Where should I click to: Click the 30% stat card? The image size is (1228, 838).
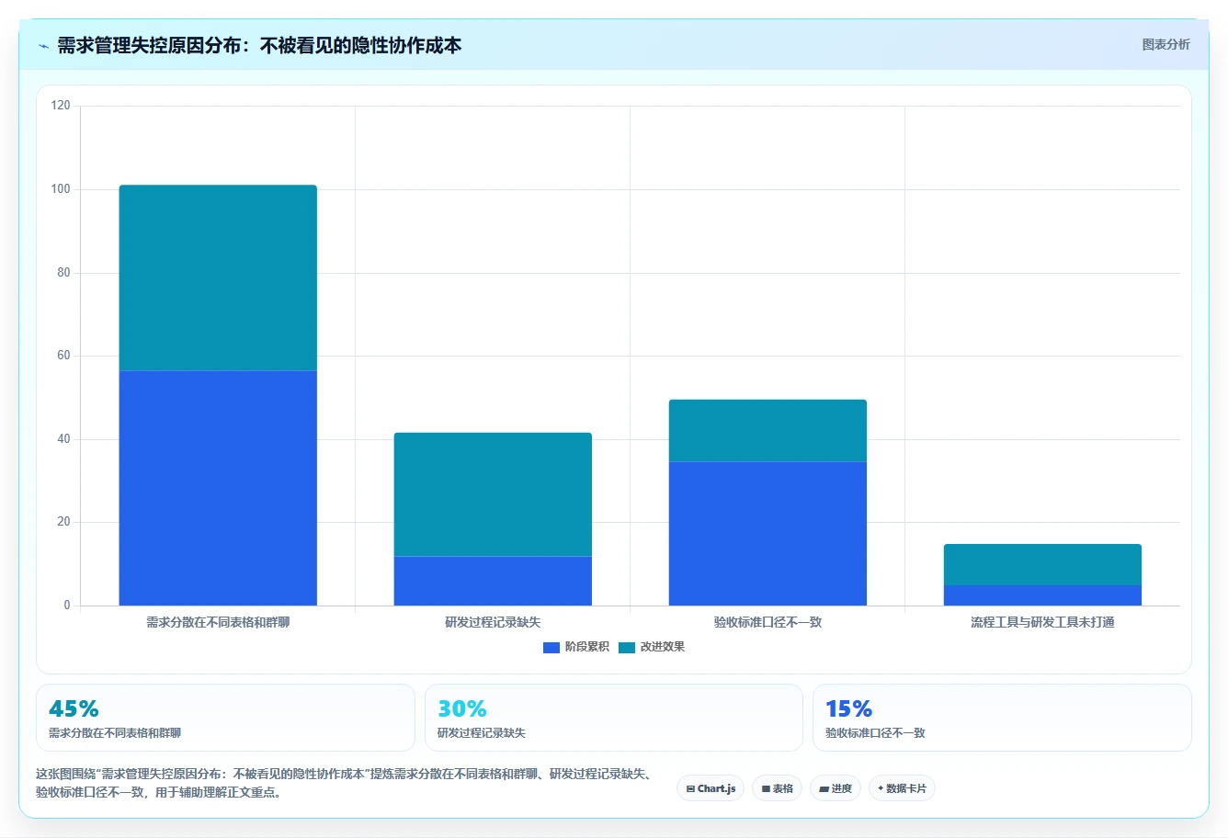click(613, 718)
